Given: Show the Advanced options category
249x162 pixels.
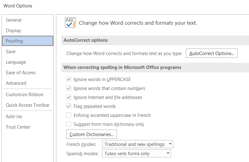Looking at the screenshot, I should pos(16,83).
